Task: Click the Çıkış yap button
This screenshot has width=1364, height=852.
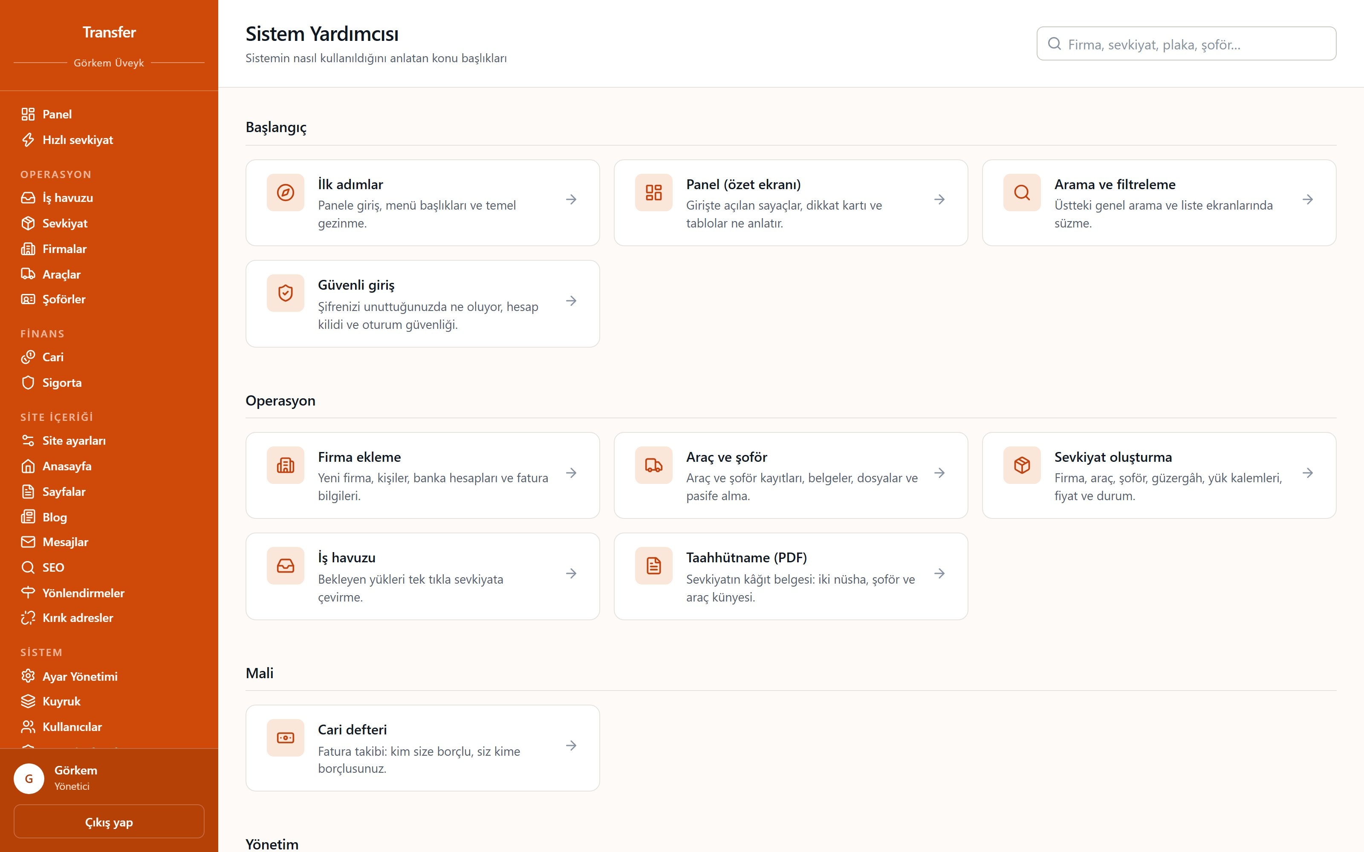Action: [109, 822]
